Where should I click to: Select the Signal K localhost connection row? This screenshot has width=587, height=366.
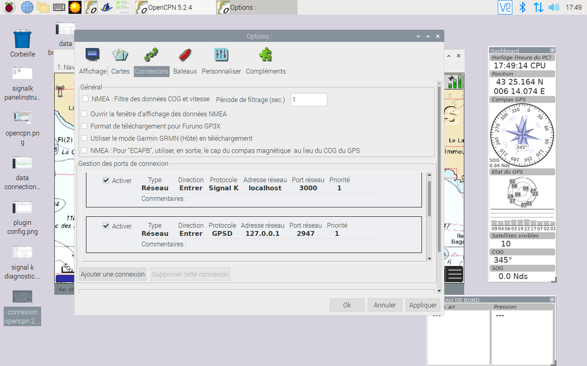tap(254, 189)
